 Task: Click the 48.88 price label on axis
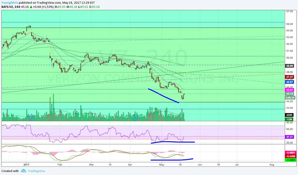pos(289,66)
